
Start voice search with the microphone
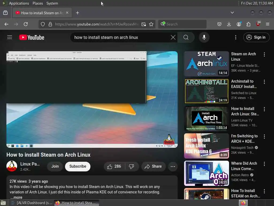click(x=204, y=37)
